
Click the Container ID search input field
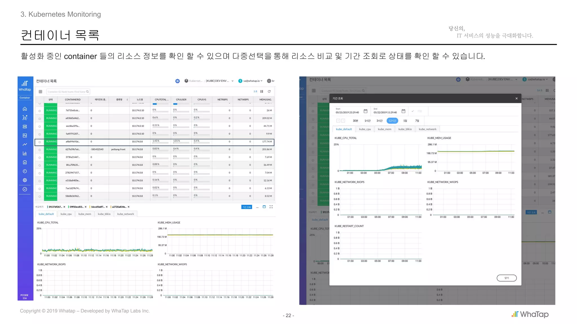coord(66,92)
